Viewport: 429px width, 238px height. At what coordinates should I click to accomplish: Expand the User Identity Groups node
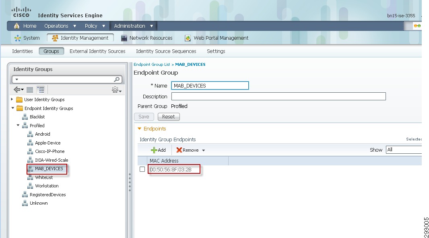(12, 100)
